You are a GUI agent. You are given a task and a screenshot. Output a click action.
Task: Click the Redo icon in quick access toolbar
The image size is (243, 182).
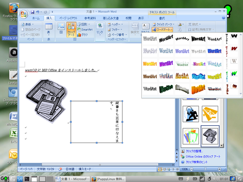pos(46,12)
